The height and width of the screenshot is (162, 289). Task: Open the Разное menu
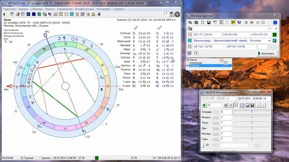click(x=50, y=9)
